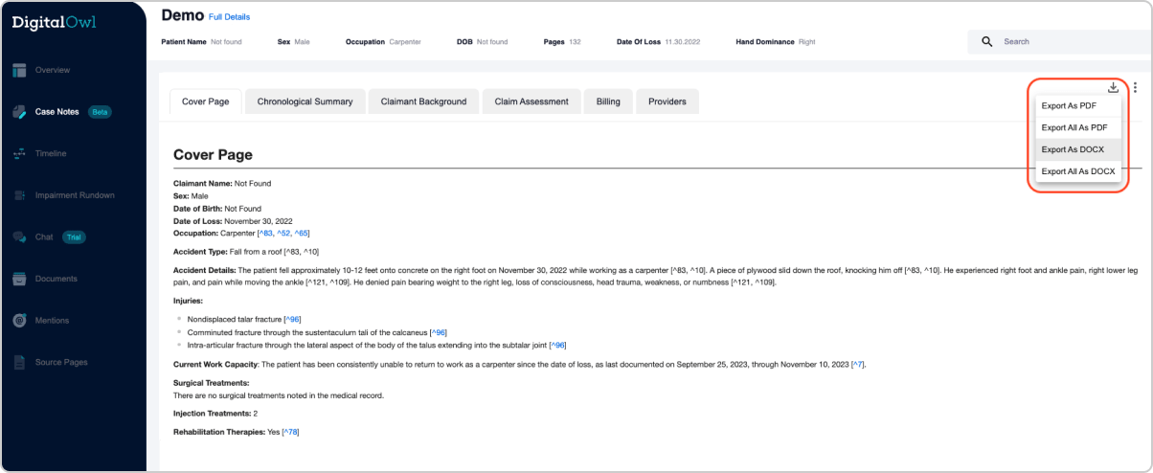Click the Pages value 132
The width and height of the screenshot is (1153, 473).
[575, 42]
